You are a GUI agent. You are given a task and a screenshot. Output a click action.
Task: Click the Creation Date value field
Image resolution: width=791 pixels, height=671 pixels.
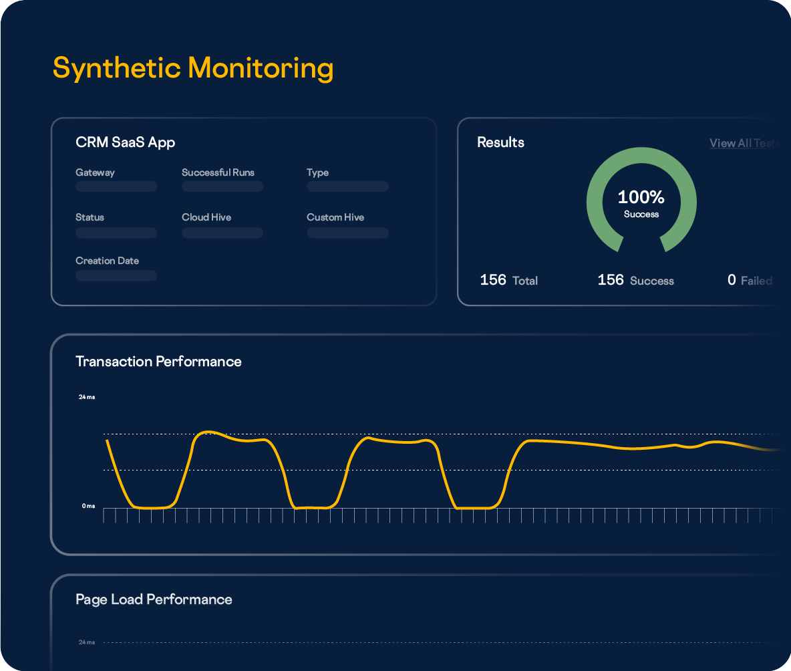(116, 275)
